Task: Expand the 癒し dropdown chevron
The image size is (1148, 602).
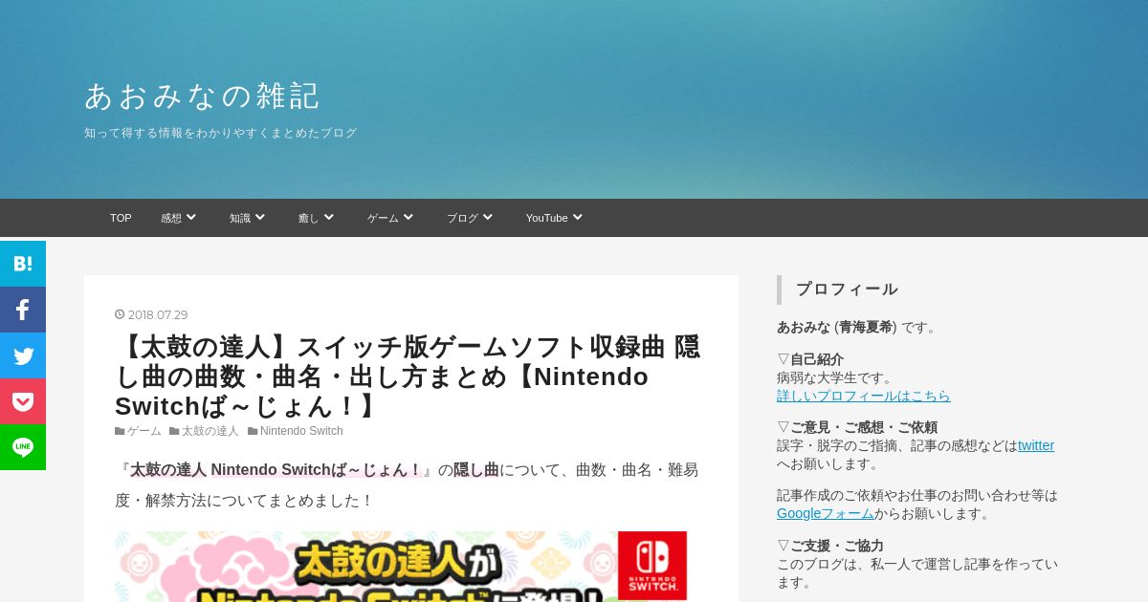Action: [328, 217]
